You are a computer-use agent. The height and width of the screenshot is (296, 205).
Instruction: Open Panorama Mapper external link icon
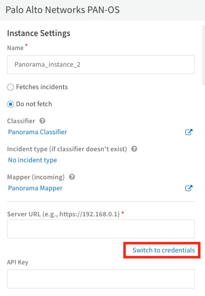pos(189,188)
